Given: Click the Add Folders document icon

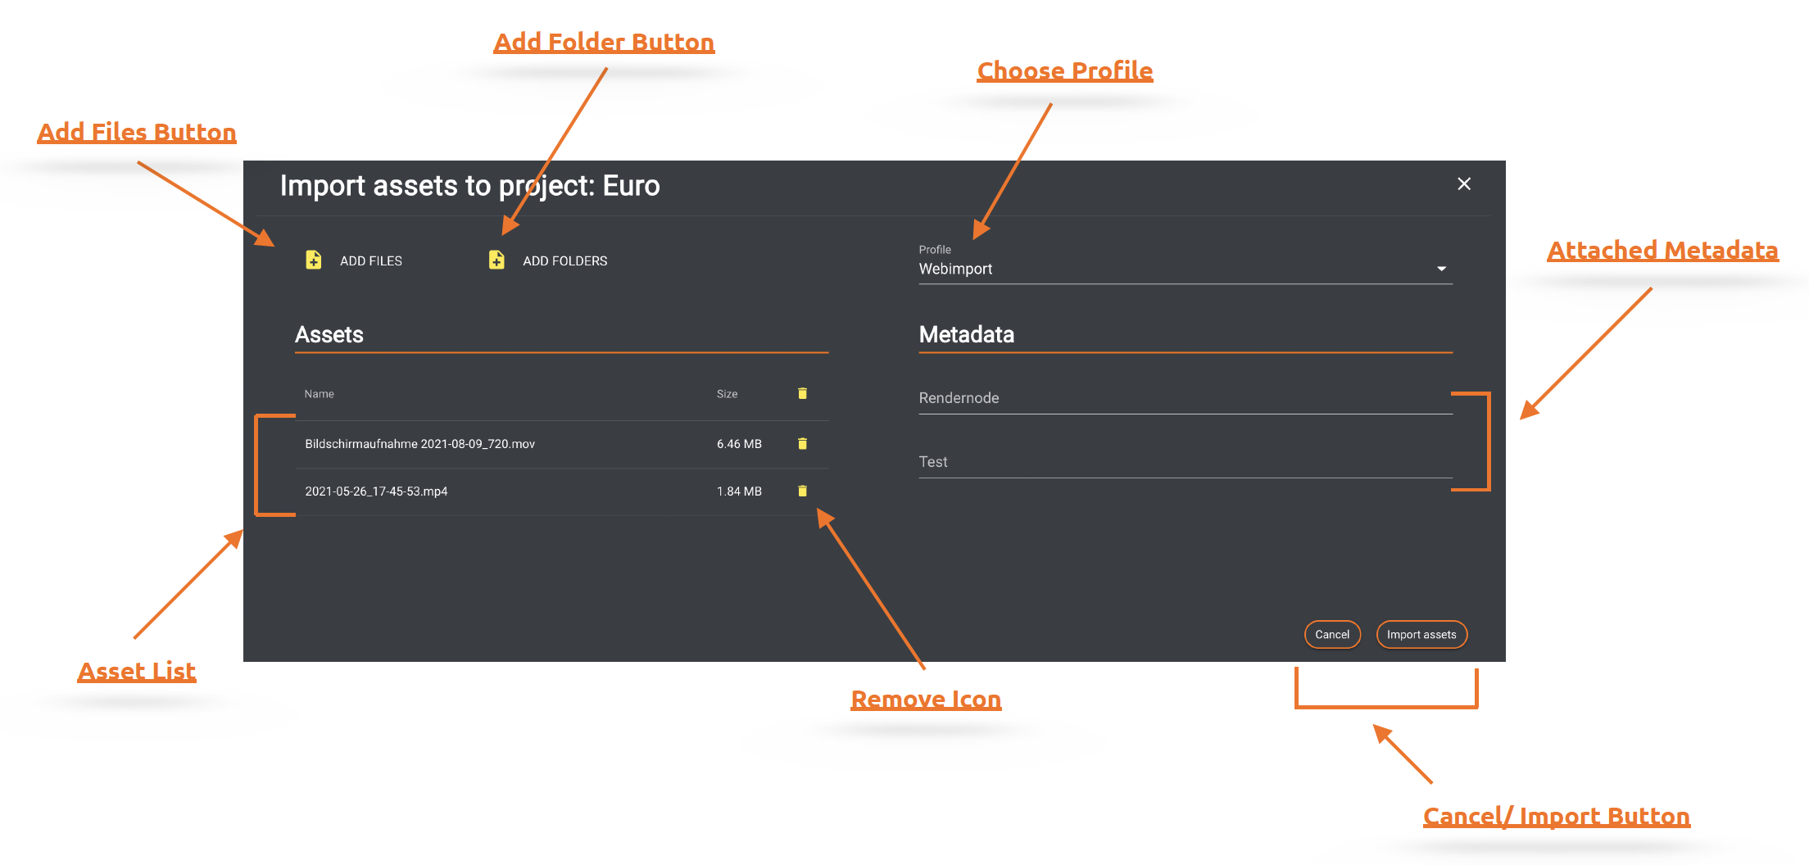Looking at the screenshot, I should tap(496, 260).
